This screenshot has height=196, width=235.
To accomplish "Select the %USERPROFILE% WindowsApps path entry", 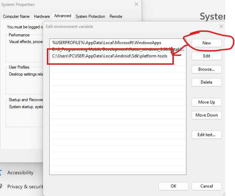I will click(107, 43).
